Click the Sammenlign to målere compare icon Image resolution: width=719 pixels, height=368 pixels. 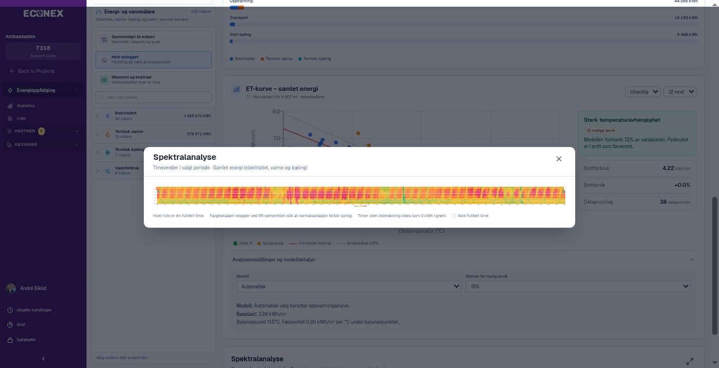(104, 39)
